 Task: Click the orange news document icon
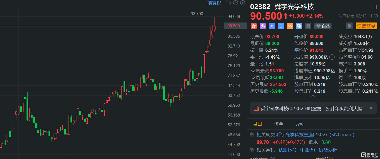click(256, 108)
